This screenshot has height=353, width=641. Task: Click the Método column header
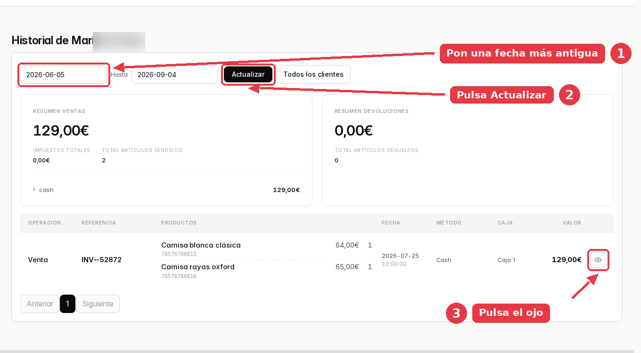449,223
